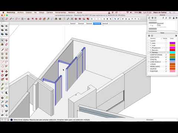Activate the Line pencil tool in left toolbar
This screenshot has width=178, height=133.
tap(2, 50)
